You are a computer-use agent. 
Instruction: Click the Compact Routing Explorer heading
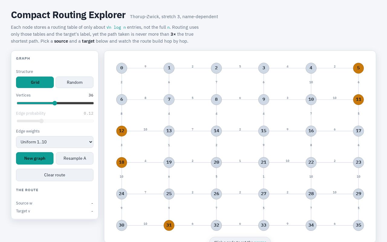[68, 15]
